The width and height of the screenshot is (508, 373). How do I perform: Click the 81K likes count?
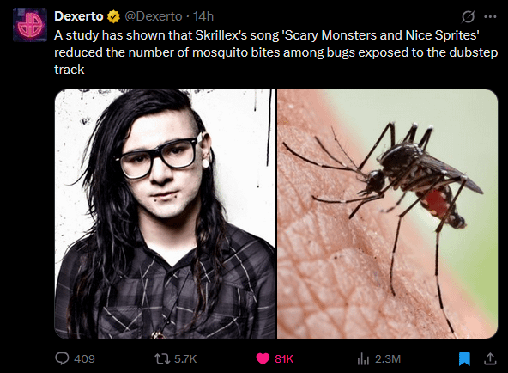pyautogui.click(x=284, y=358)
